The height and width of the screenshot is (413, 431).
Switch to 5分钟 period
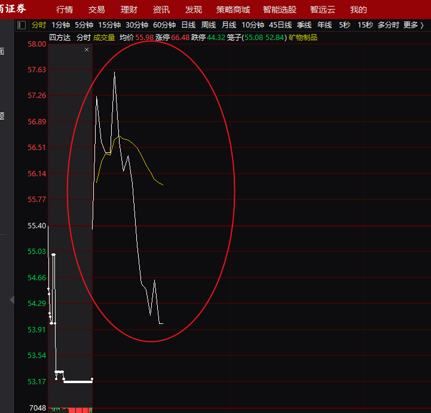coord(84,25)
